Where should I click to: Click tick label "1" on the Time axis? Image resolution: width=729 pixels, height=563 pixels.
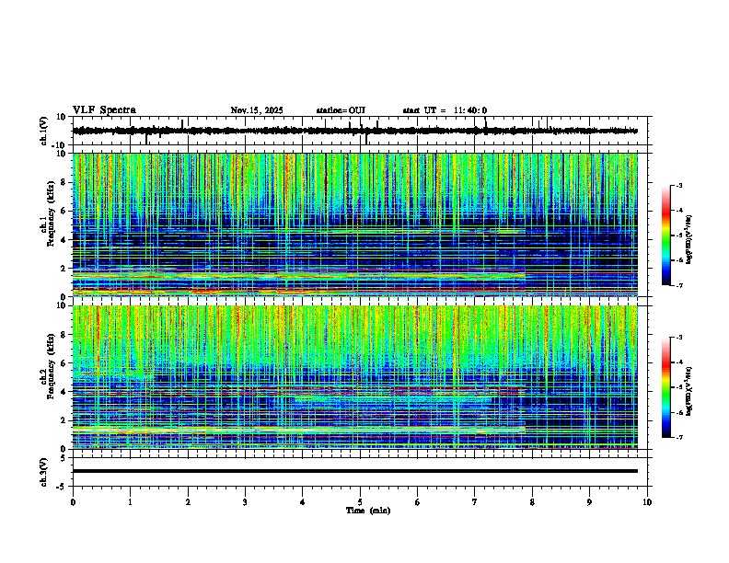point(130,502)
